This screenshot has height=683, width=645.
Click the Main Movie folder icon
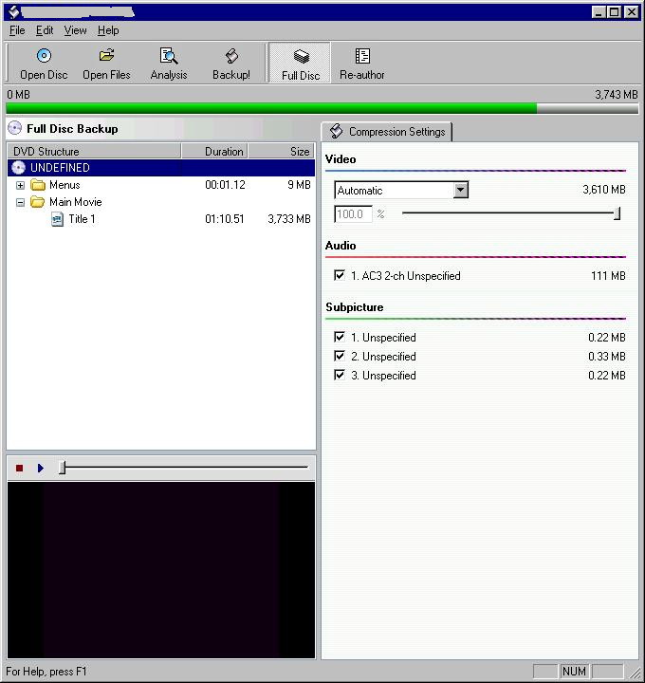point(38,202)
